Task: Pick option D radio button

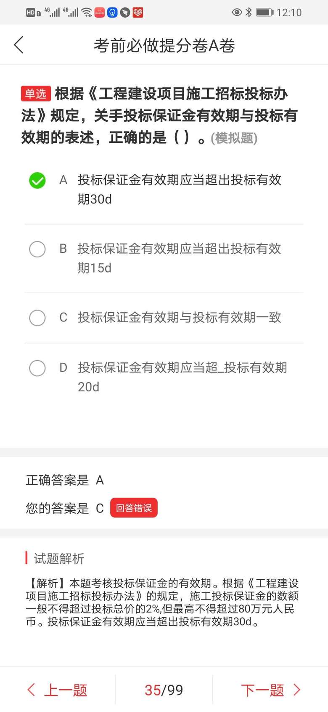Action: [x=37, y=368]
